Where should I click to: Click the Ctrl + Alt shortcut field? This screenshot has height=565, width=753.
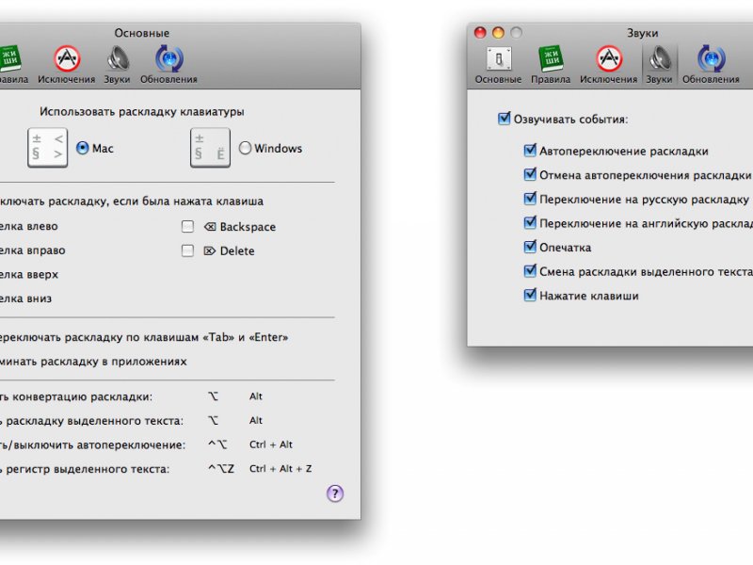[271, 444]
